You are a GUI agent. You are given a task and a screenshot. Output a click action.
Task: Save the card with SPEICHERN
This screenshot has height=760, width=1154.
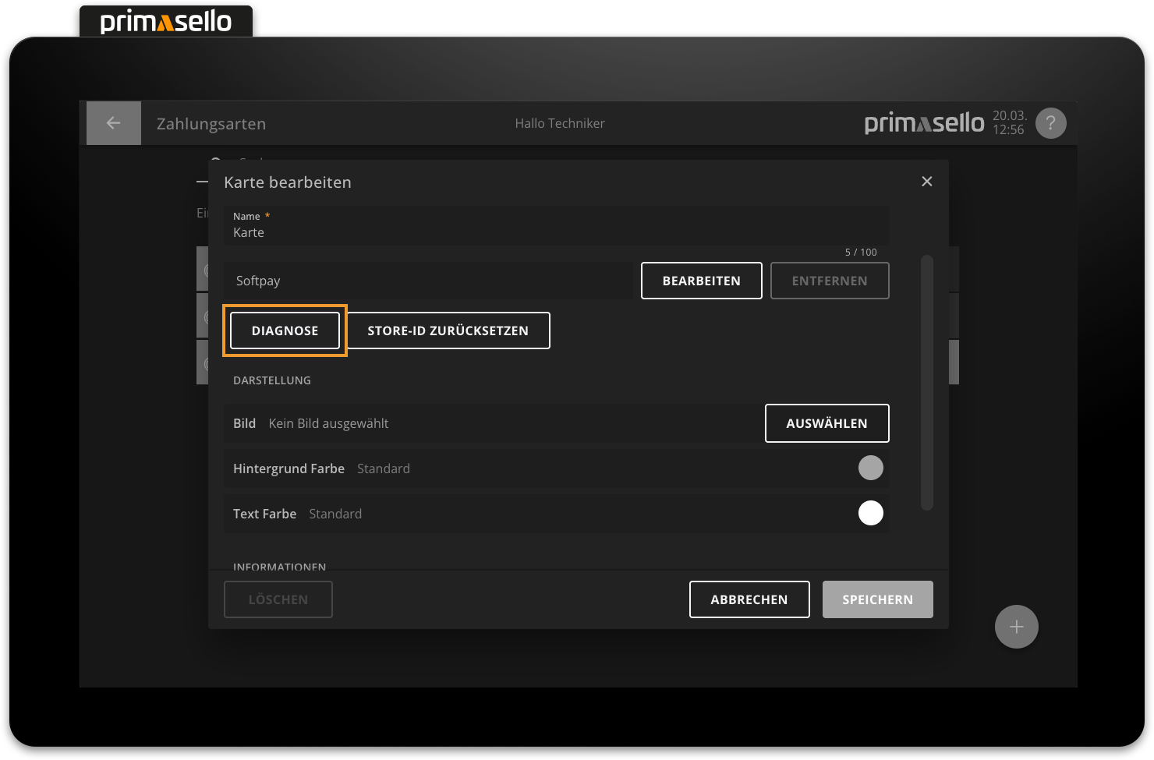(x=877, y=599)
